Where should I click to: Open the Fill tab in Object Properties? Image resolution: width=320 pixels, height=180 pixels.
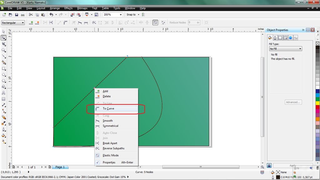[270, 38]
